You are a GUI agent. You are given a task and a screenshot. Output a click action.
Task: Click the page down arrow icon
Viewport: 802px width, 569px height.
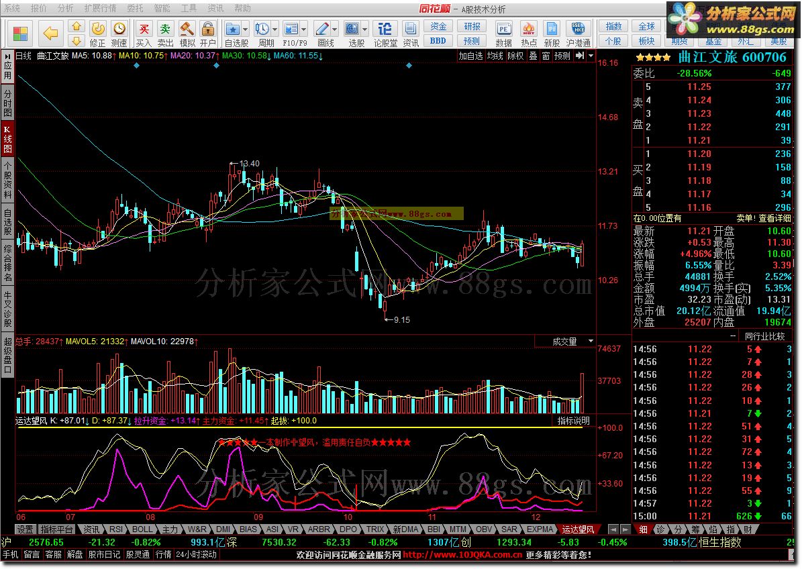[x=77, y=40]
